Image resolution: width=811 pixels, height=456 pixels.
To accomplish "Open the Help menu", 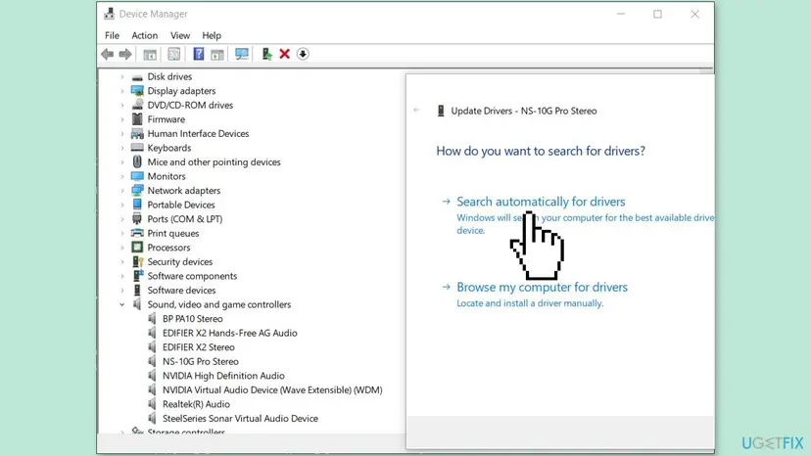I will point(212,35).
